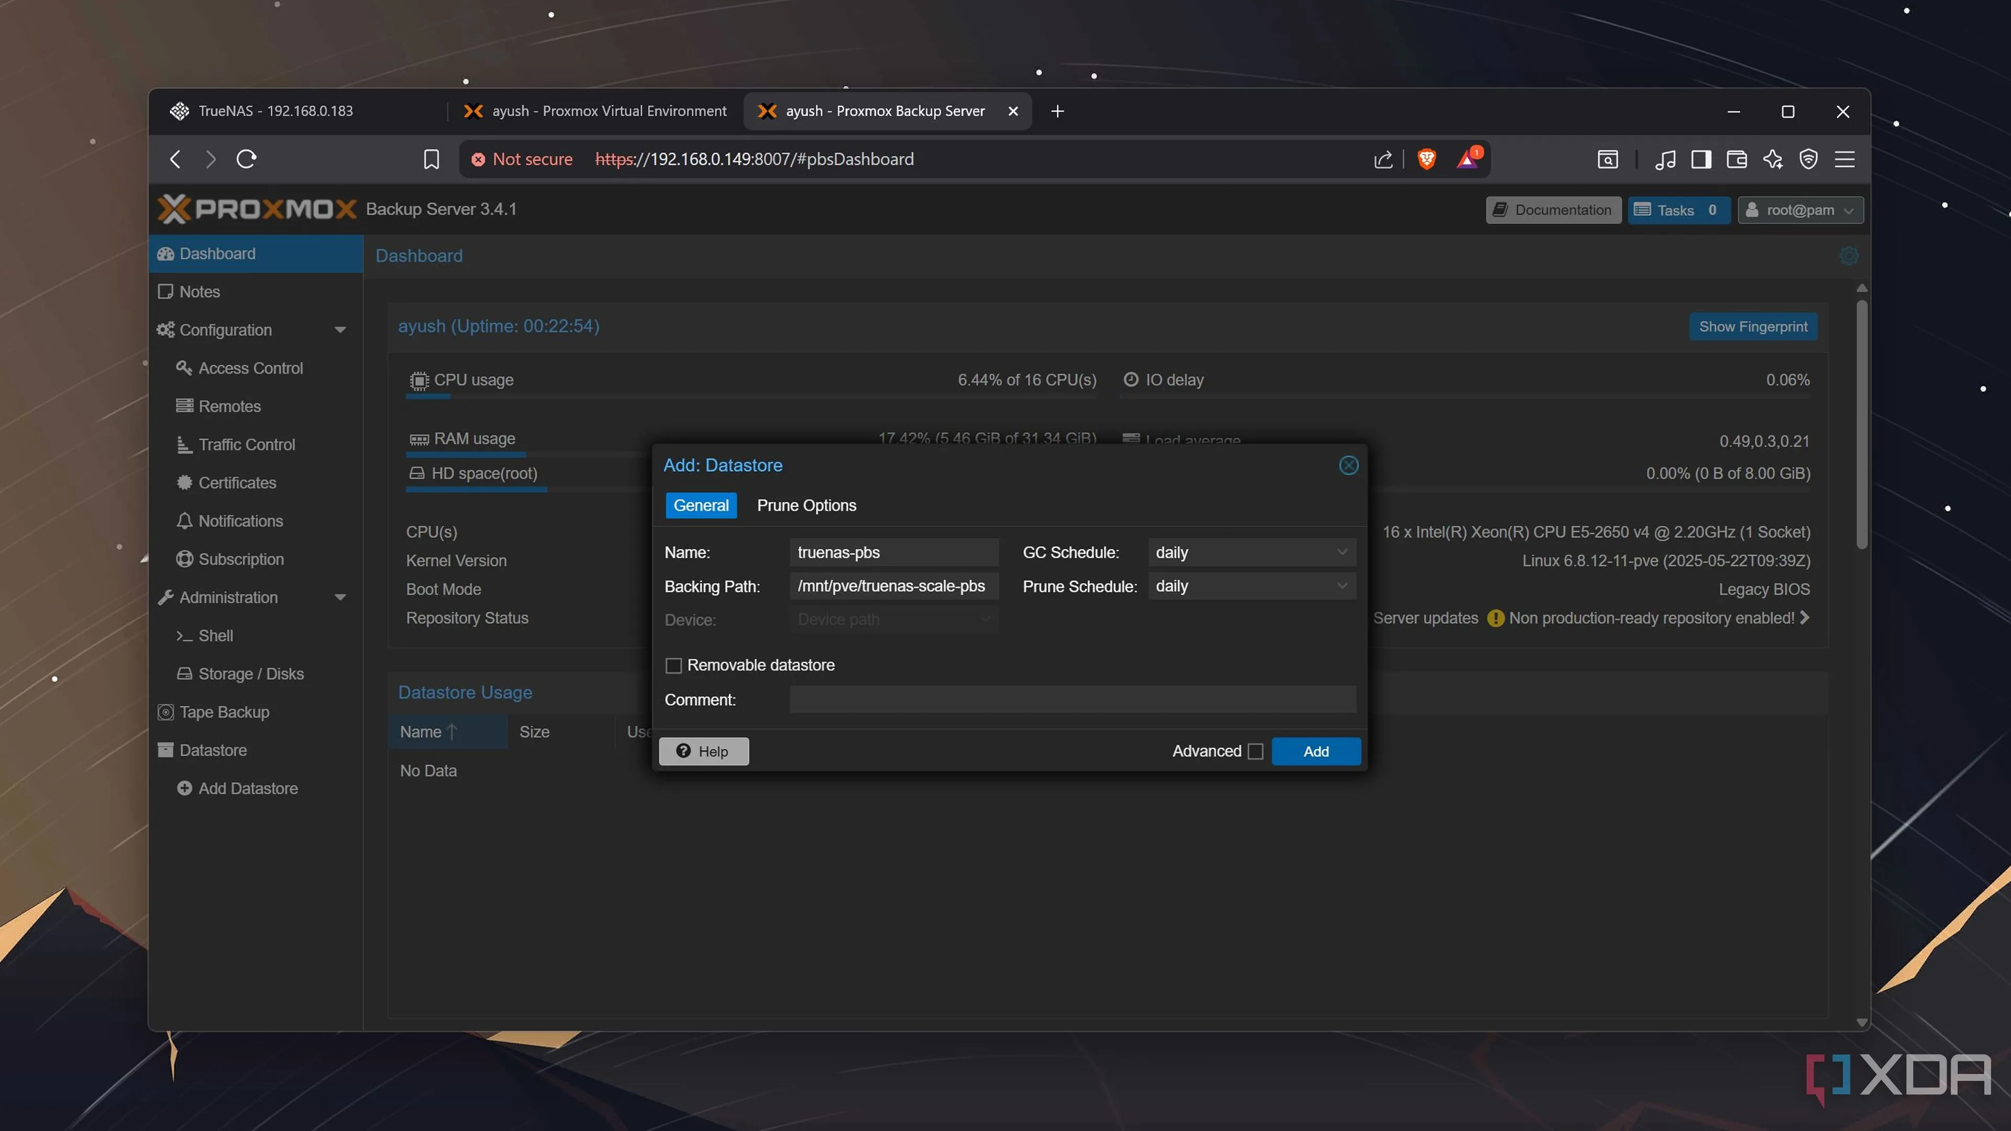Select Storage / Disks in the sidebar

click(251, 673)
